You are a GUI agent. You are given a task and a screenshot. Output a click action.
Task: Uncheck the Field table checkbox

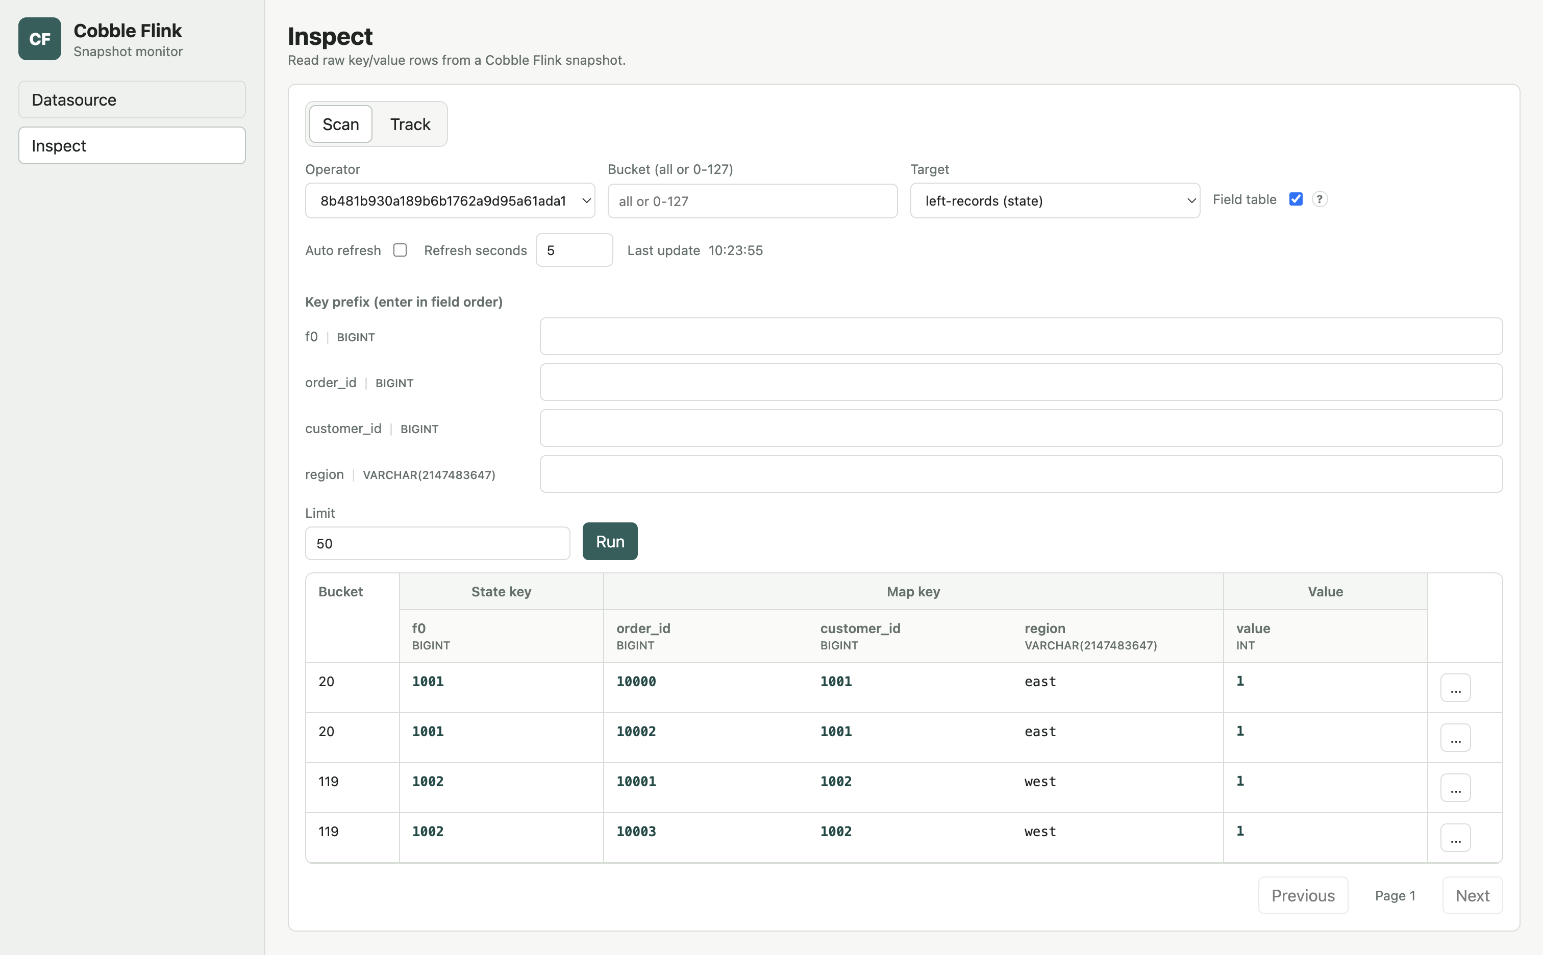1296,199
